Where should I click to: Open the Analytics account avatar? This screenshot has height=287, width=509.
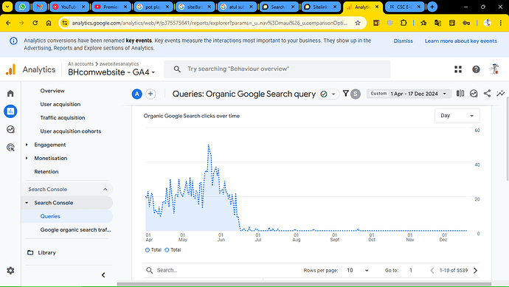[x=494, y=69]
